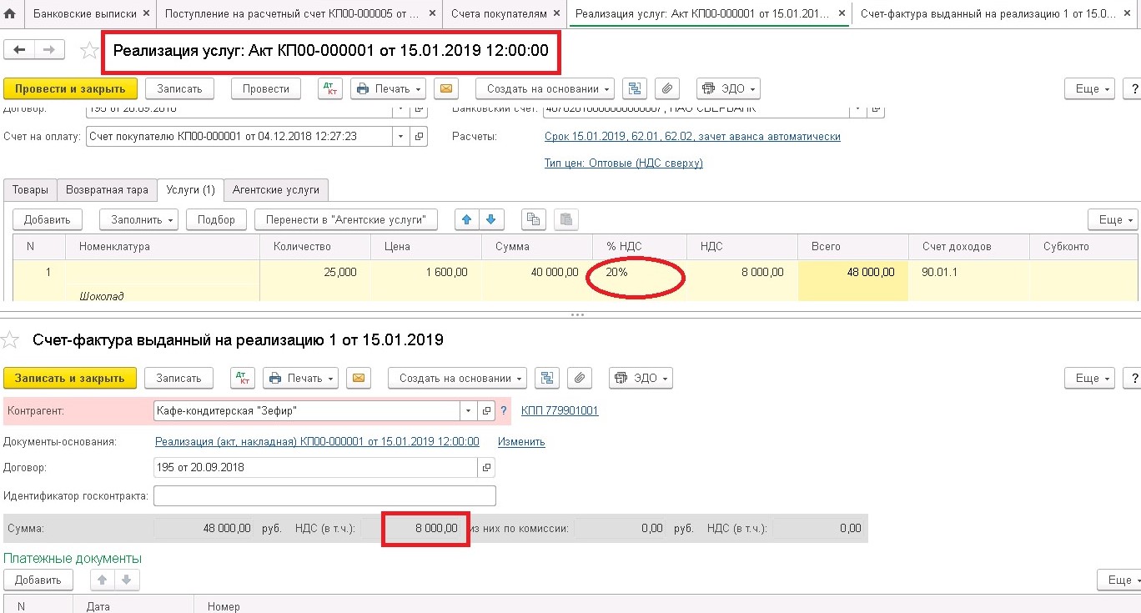The image size is (1141, 613).
Task: Open the Товары tab
Action: pos(30,190)
